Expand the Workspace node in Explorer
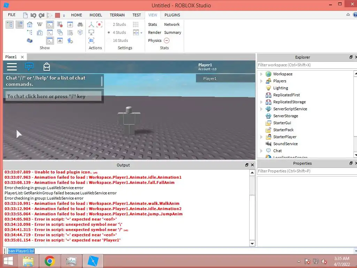This screenshot has width=357, height=268. pos(261,74)
